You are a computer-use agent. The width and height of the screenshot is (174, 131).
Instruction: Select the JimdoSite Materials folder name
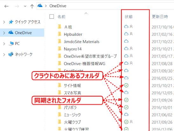pyautogui.click(x=82, y=42)
